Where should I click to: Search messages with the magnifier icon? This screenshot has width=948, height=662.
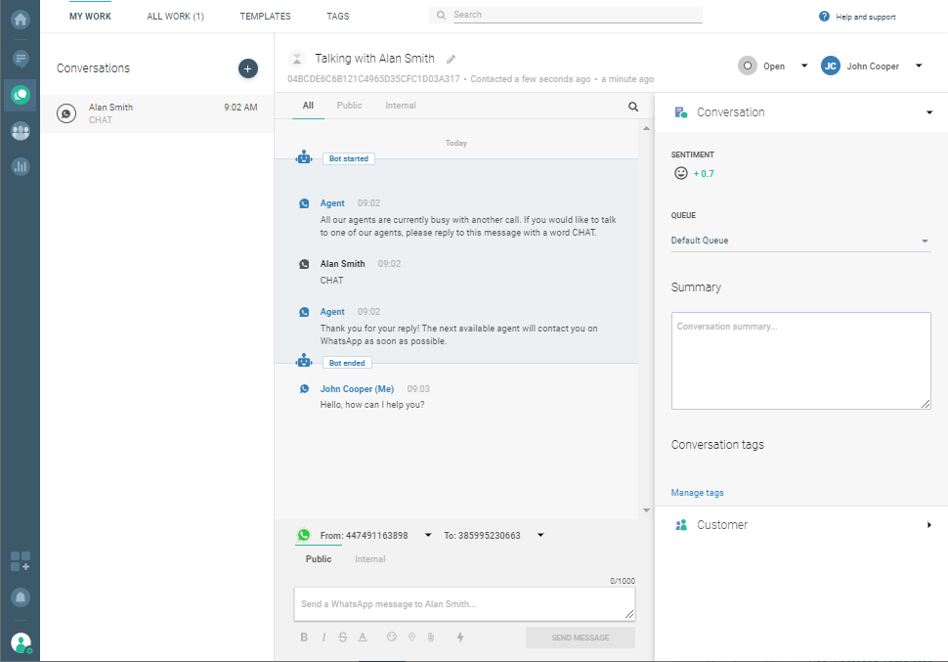click(633, 107)
